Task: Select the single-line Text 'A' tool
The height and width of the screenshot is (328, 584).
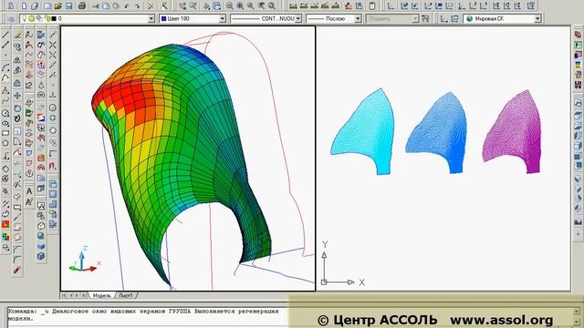Action: click(29, 191)
